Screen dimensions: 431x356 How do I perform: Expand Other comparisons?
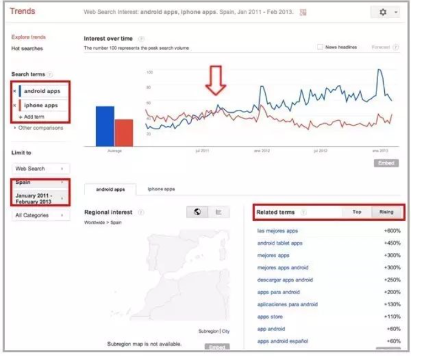pos(38,128)
